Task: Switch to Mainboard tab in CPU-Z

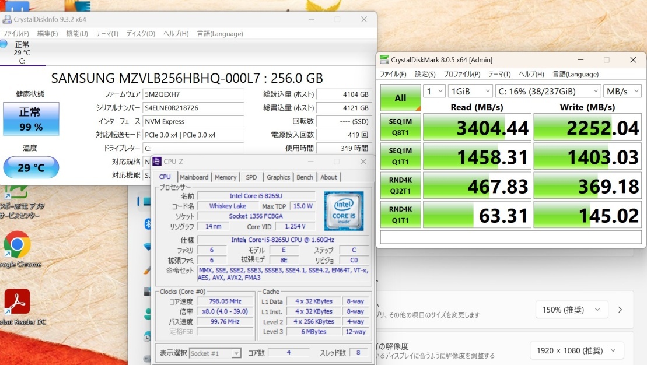Action: 194,177
